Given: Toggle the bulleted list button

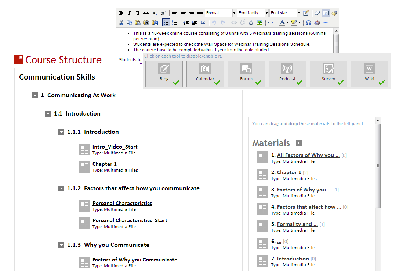Looking at the screenshot, I should point(166,23).
